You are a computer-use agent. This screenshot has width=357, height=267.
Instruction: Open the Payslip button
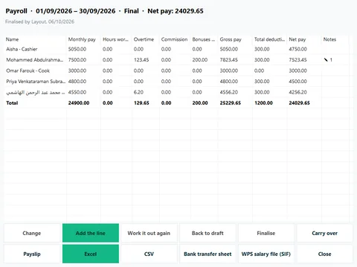(x=32, y=254)
